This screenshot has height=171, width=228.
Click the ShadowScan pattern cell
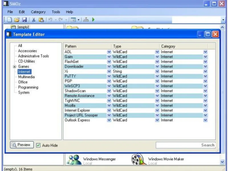click(85, 91)
